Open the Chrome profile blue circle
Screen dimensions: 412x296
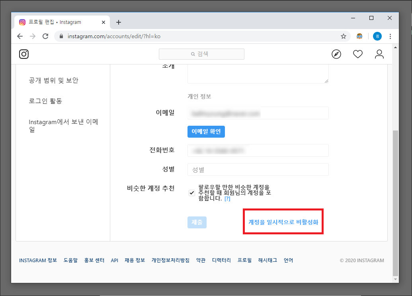(x=377, y=36)
